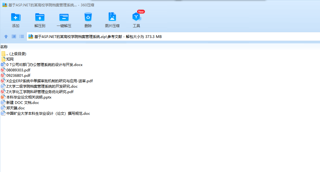This screenshot has width=320, height=172.
Task: Click the 知网 folder icon
Action: pyautogui.click(x=3, y=59)
